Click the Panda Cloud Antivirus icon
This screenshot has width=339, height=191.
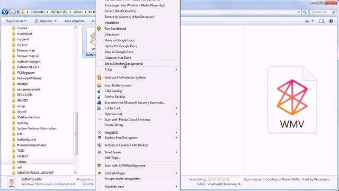pos(99,119)
